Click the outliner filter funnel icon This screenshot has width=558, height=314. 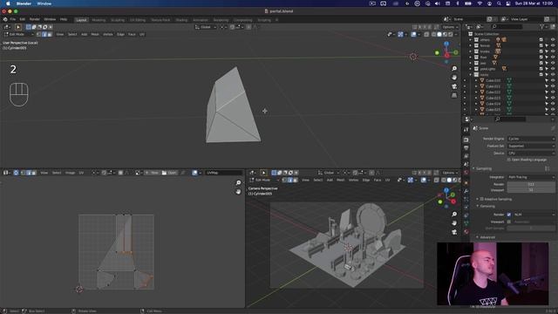541,27
